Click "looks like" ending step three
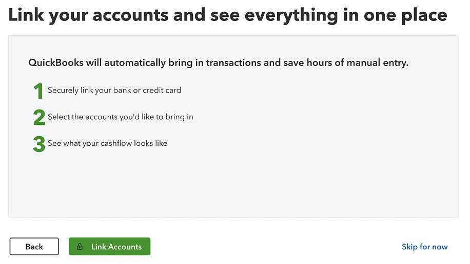470x264 pixels. [x=150, y=143]
